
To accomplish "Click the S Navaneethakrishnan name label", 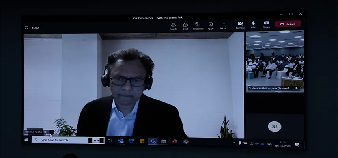I will click(x=270, y=88).
